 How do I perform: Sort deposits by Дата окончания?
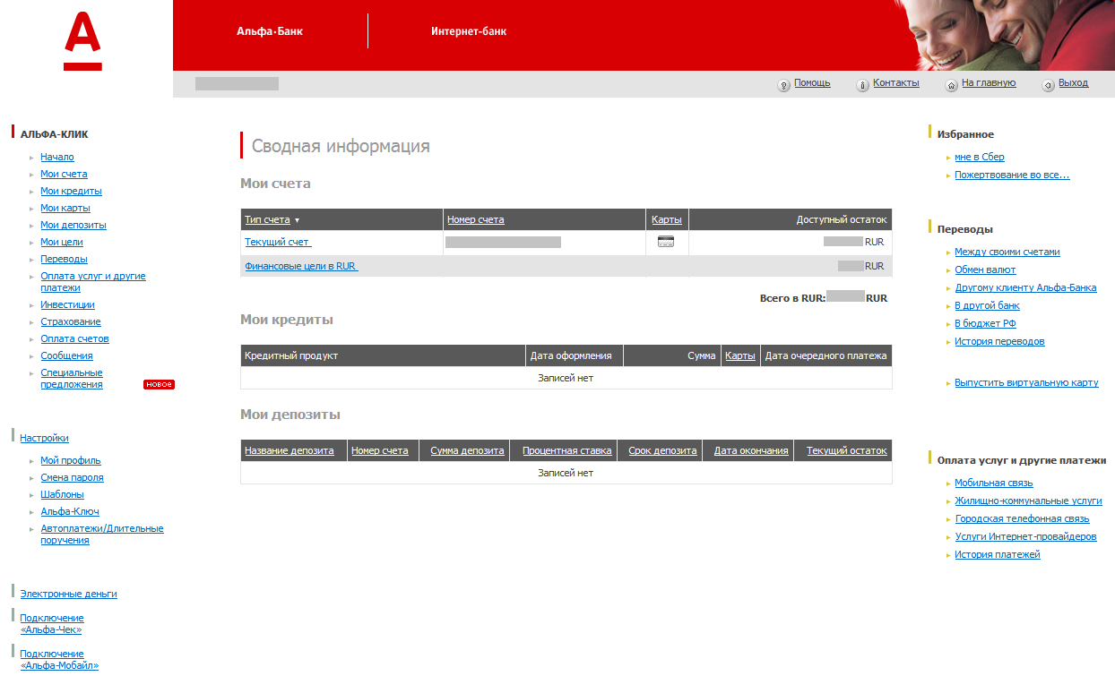[751, 450]
